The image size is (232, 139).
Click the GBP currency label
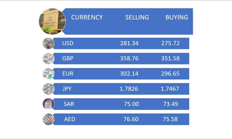(68, 58)
